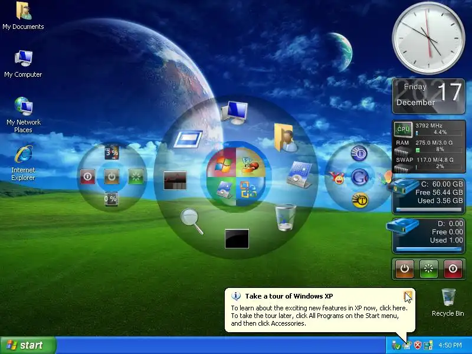Click the Start button on the taskbar

28,345
